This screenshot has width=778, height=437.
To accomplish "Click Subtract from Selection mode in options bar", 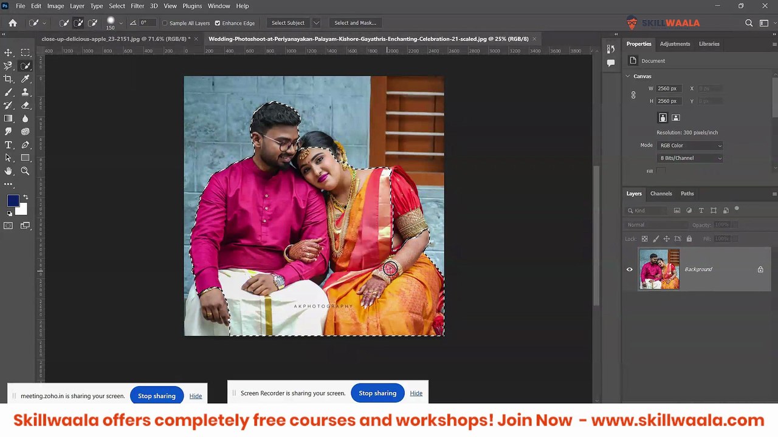I will [92, 23].
